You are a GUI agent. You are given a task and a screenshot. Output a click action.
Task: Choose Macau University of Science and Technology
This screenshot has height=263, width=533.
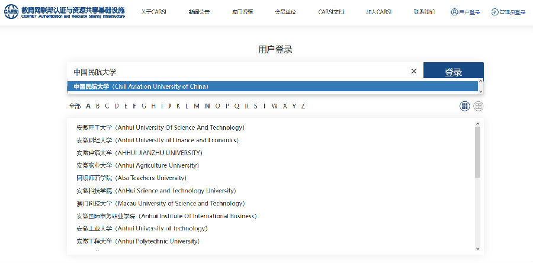click(160, 203)
